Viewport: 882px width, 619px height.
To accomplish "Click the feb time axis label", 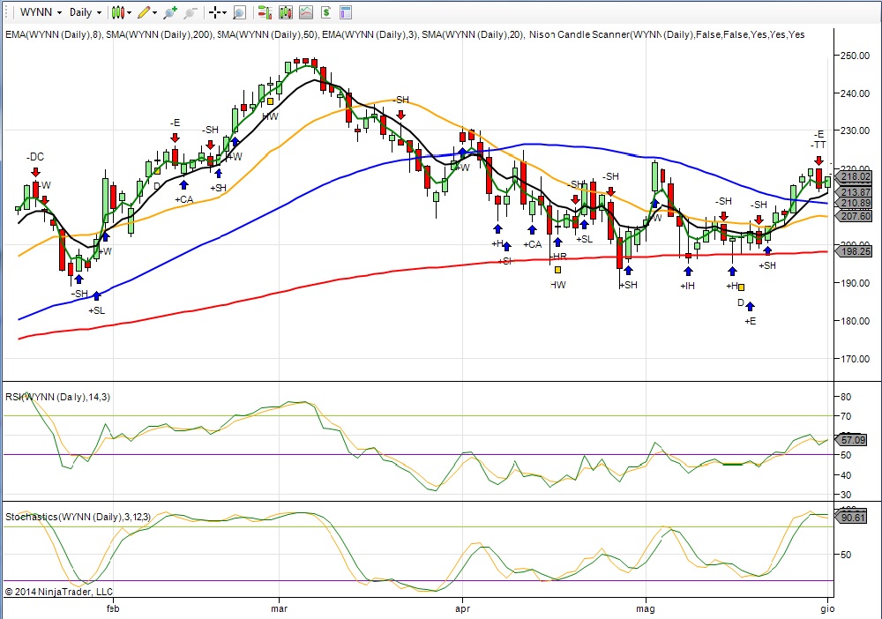I will [x=113, y=608].
